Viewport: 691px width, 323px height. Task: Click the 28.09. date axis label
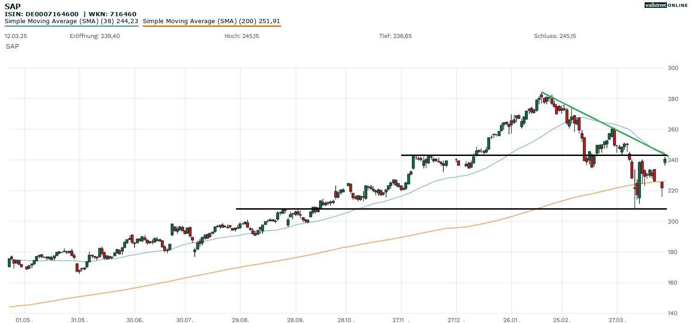(295, 320)
